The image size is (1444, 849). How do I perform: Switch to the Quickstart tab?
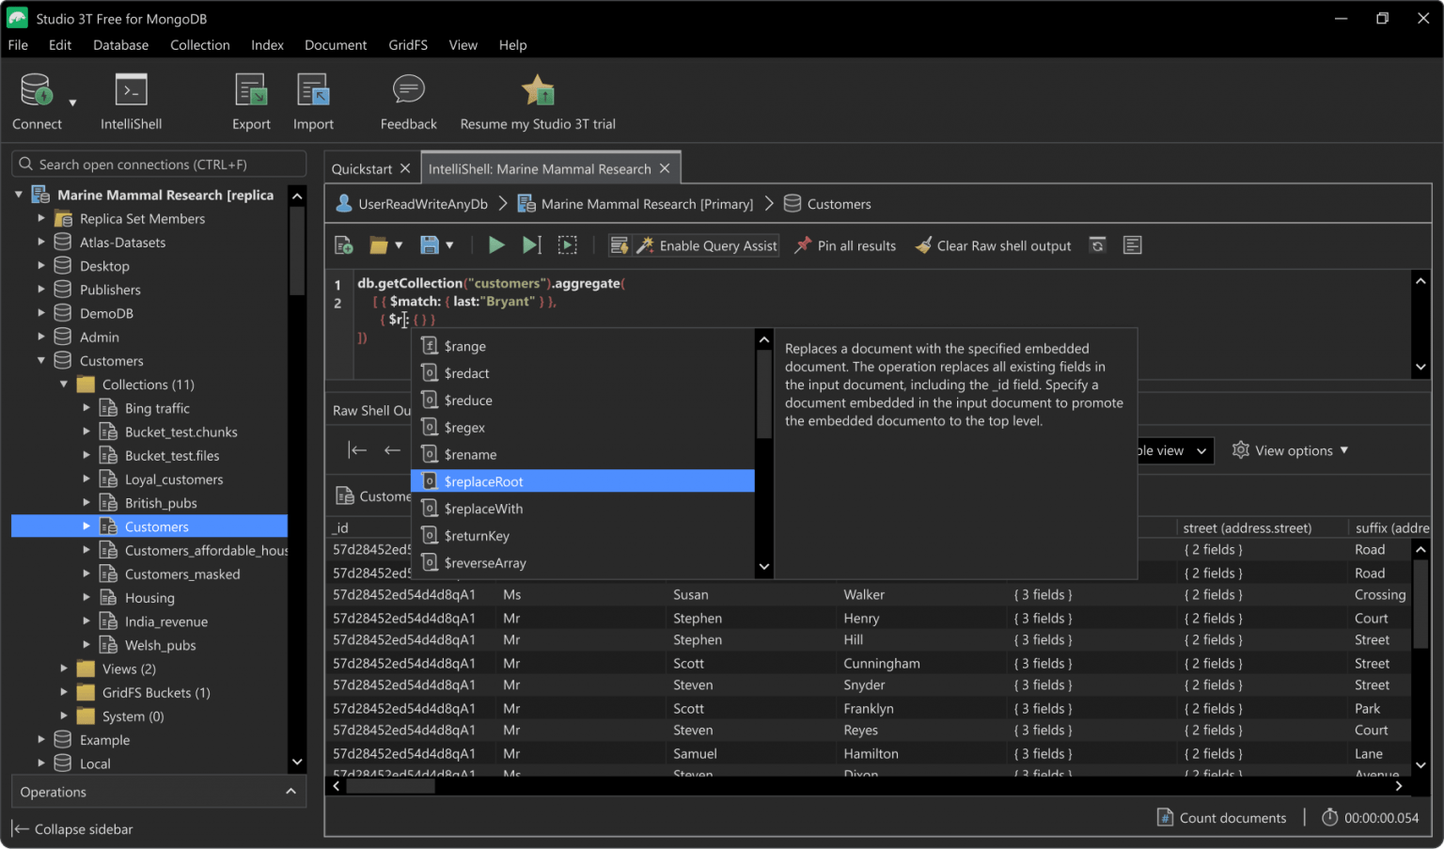[x=362, y=167]
